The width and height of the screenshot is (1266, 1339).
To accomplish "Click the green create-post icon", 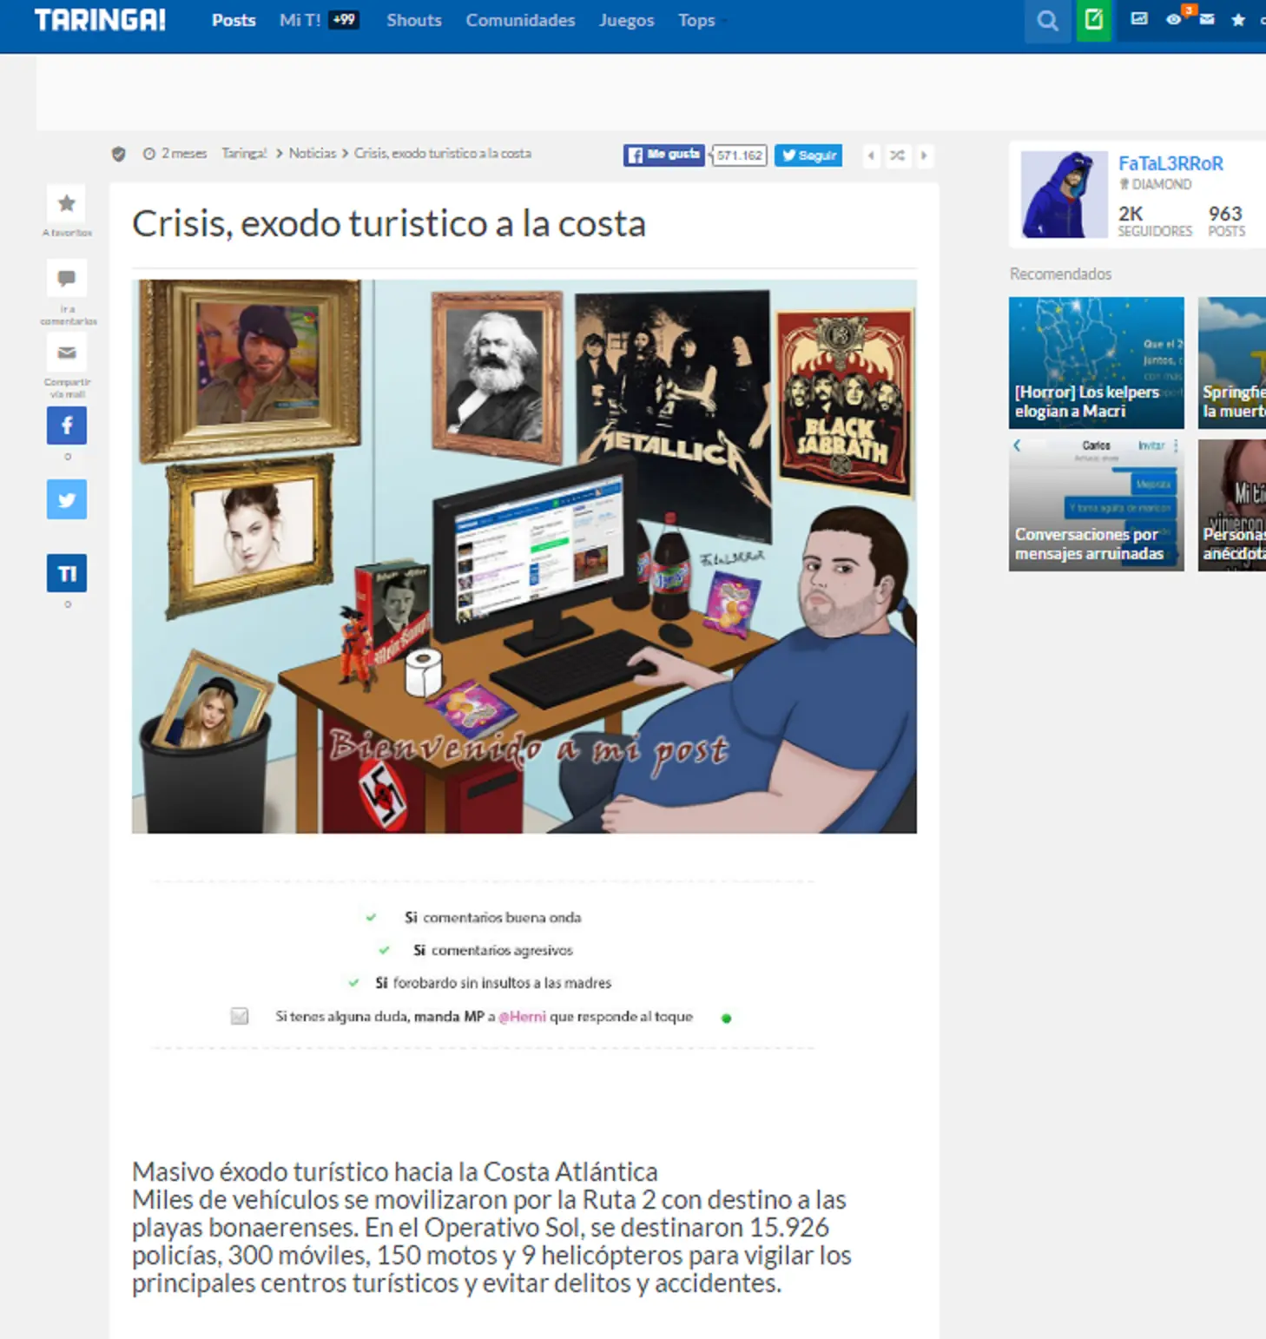I will click(x=1094, y=20).
